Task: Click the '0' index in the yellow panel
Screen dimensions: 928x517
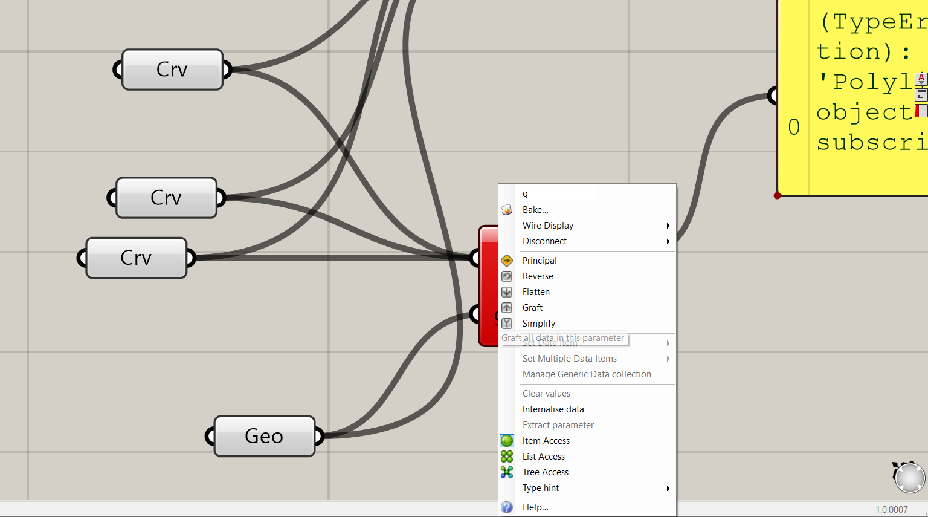Action: point(794,127)
